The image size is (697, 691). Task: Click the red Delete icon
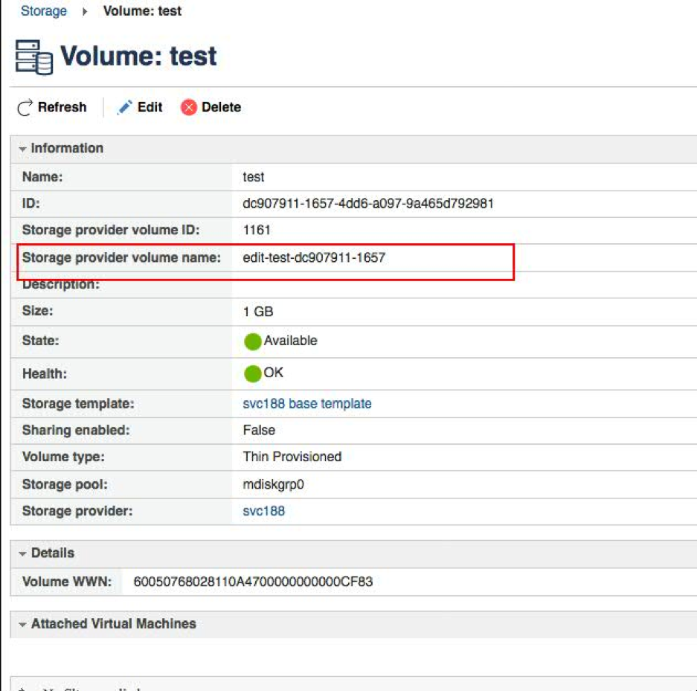pyautogui.click(x=188, y=107)
